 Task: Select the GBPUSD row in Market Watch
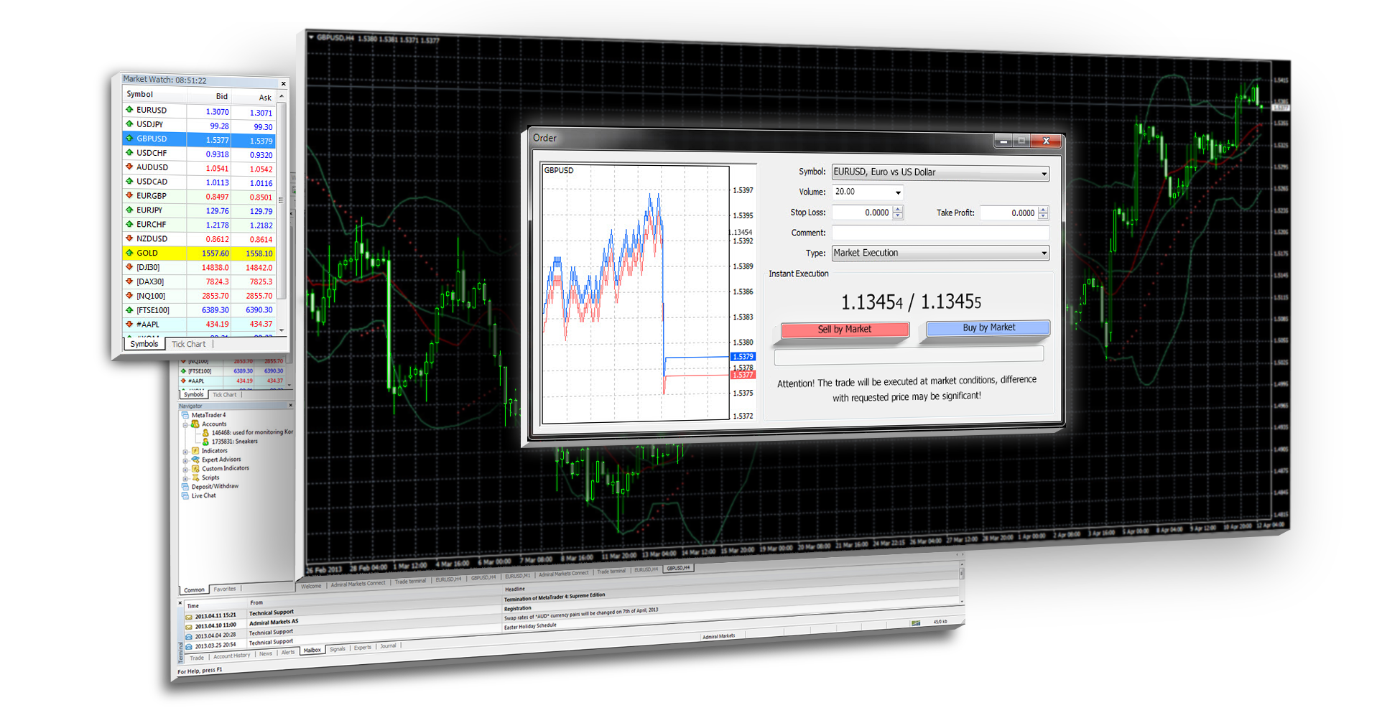pos(200,139)
